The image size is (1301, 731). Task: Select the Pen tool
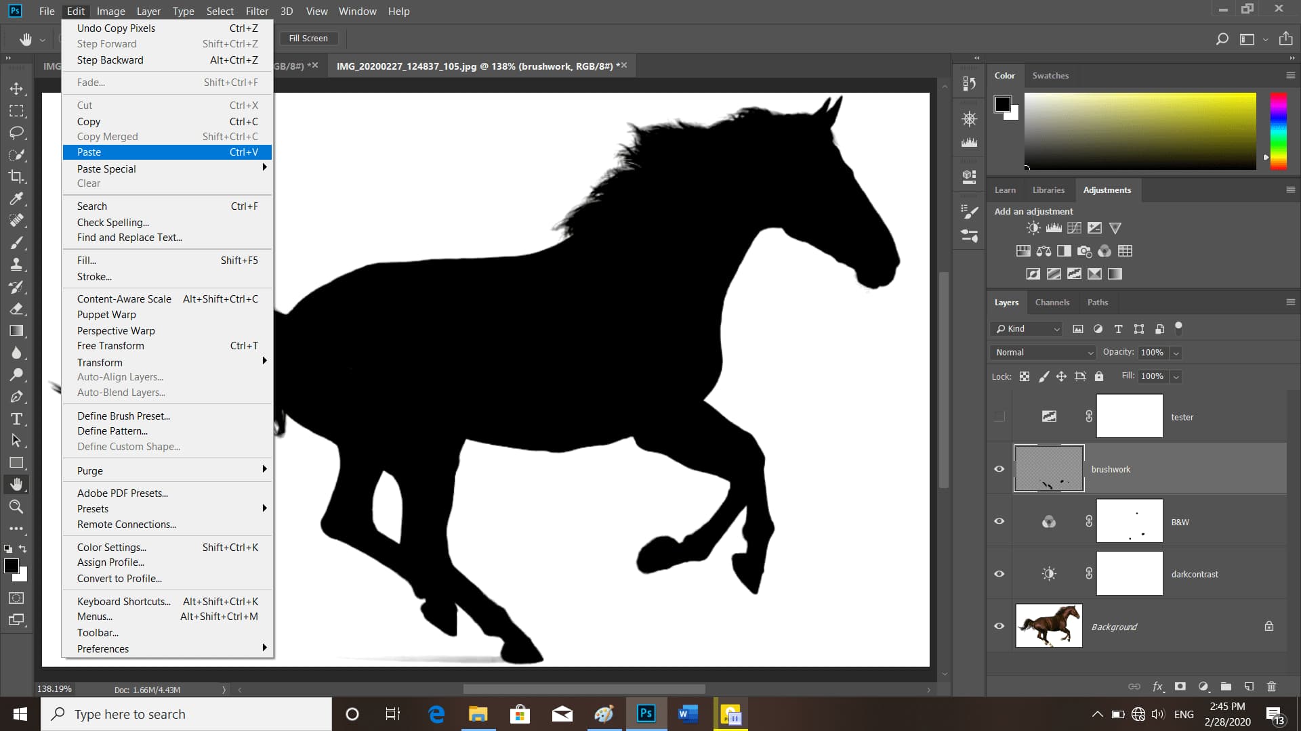[16, 397]
